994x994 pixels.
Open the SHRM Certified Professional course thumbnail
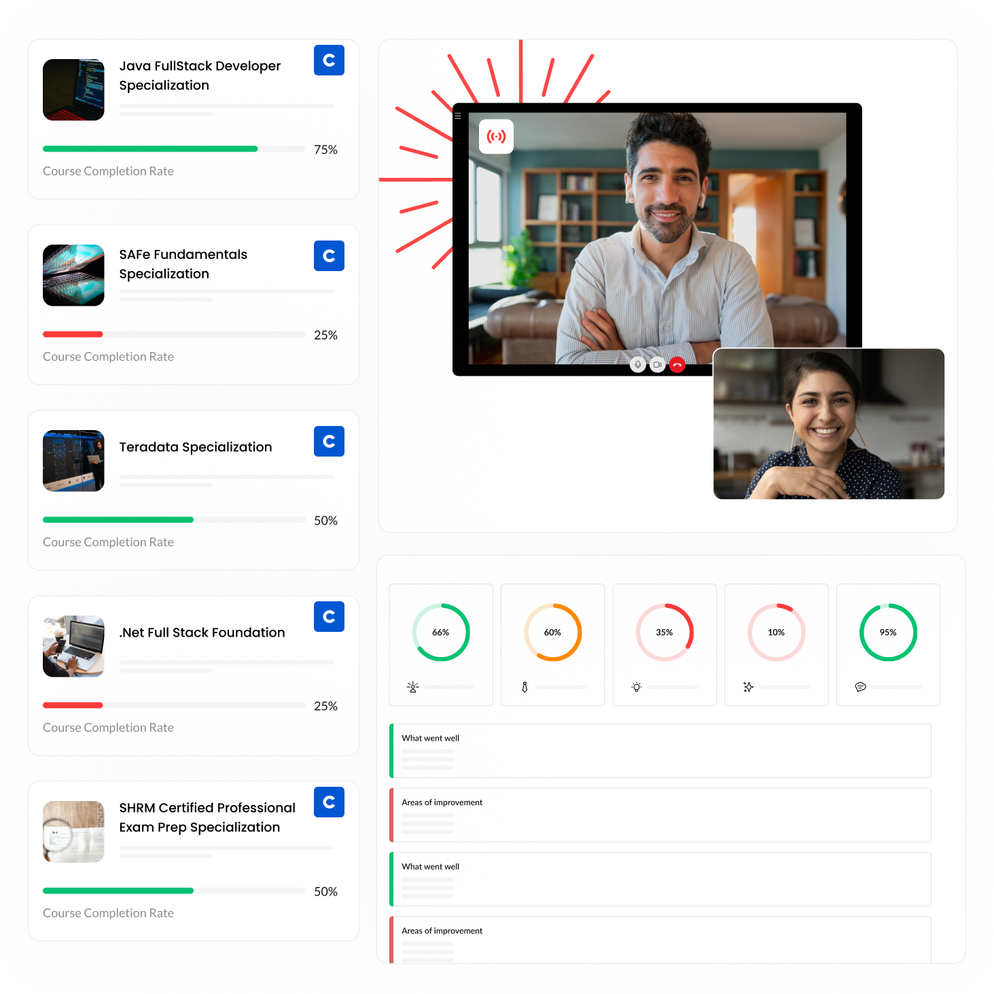73,832
